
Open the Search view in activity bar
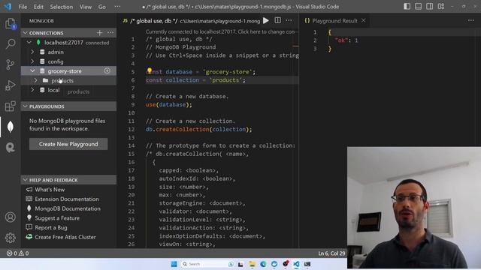(x=11, y=44)
